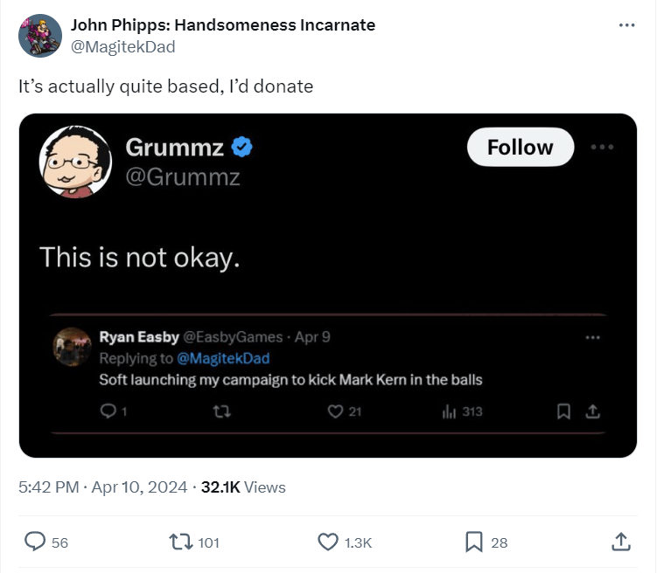Click the blue verified badge next to Grummz
664x573 pixels.
(x=242, y=148)
